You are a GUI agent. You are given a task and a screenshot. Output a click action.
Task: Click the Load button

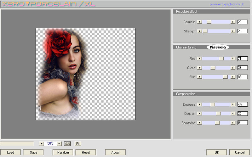pyautogui.click(x=10, y=152)
